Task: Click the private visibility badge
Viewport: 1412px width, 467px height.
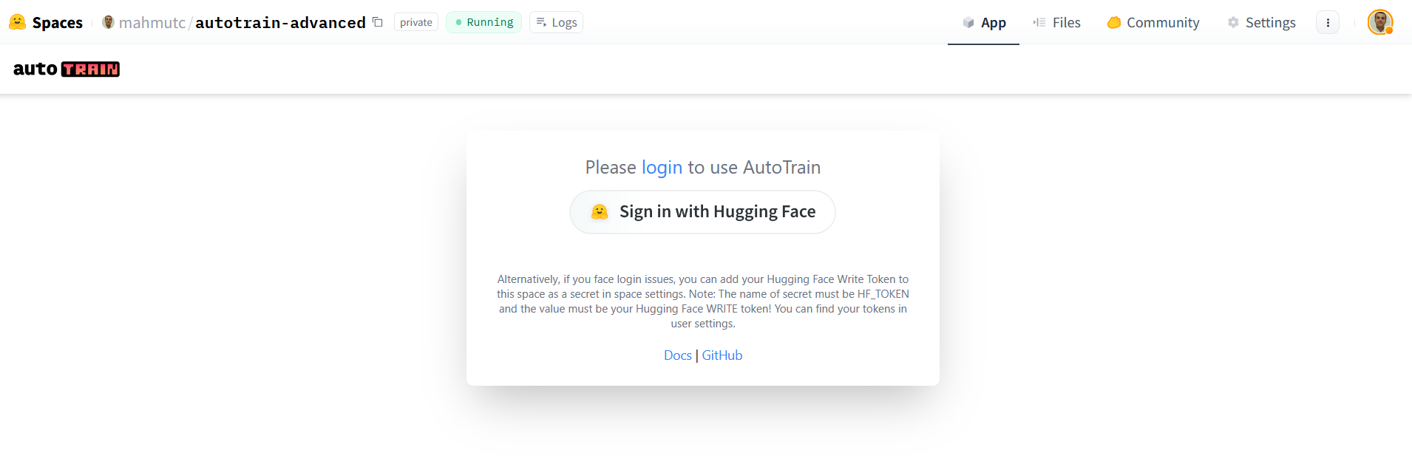Action: pos(416,22)
